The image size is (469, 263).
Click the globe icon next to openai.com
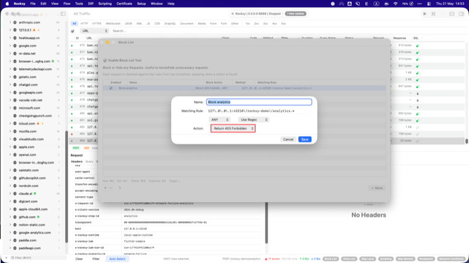tap(15, 155)
